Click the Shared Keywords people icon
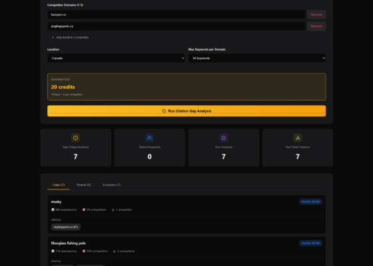373x266 pixels. tap(149, 138)
